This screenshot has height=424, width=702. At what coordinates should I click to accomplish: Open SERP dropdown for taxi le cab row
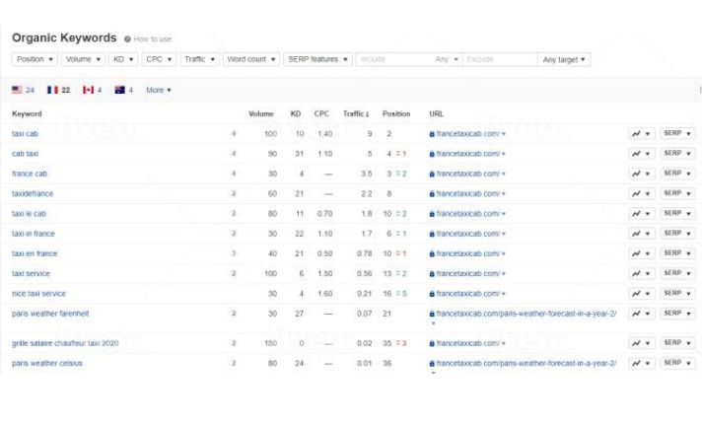click(677, 214)
